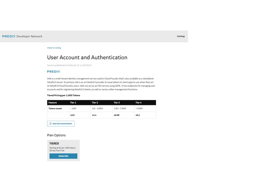271x193 pixels.
Task: Click the $0.98 price cell
Action: [123, 115]
